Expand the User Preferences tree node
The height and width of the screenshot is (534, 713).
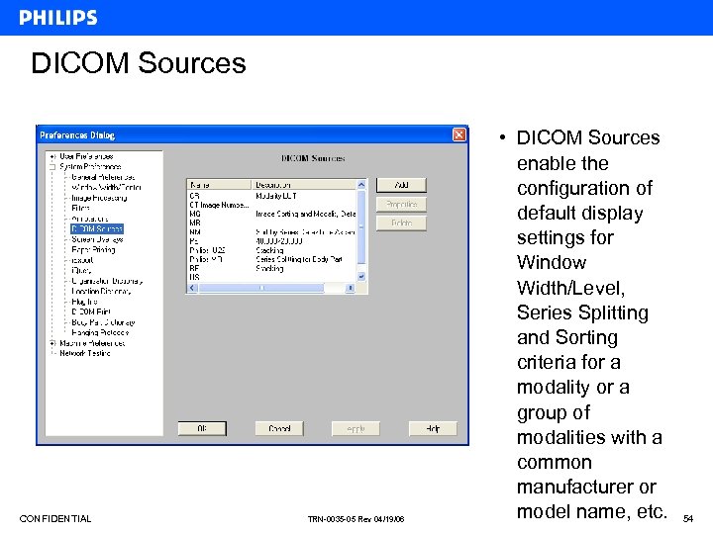52,156
